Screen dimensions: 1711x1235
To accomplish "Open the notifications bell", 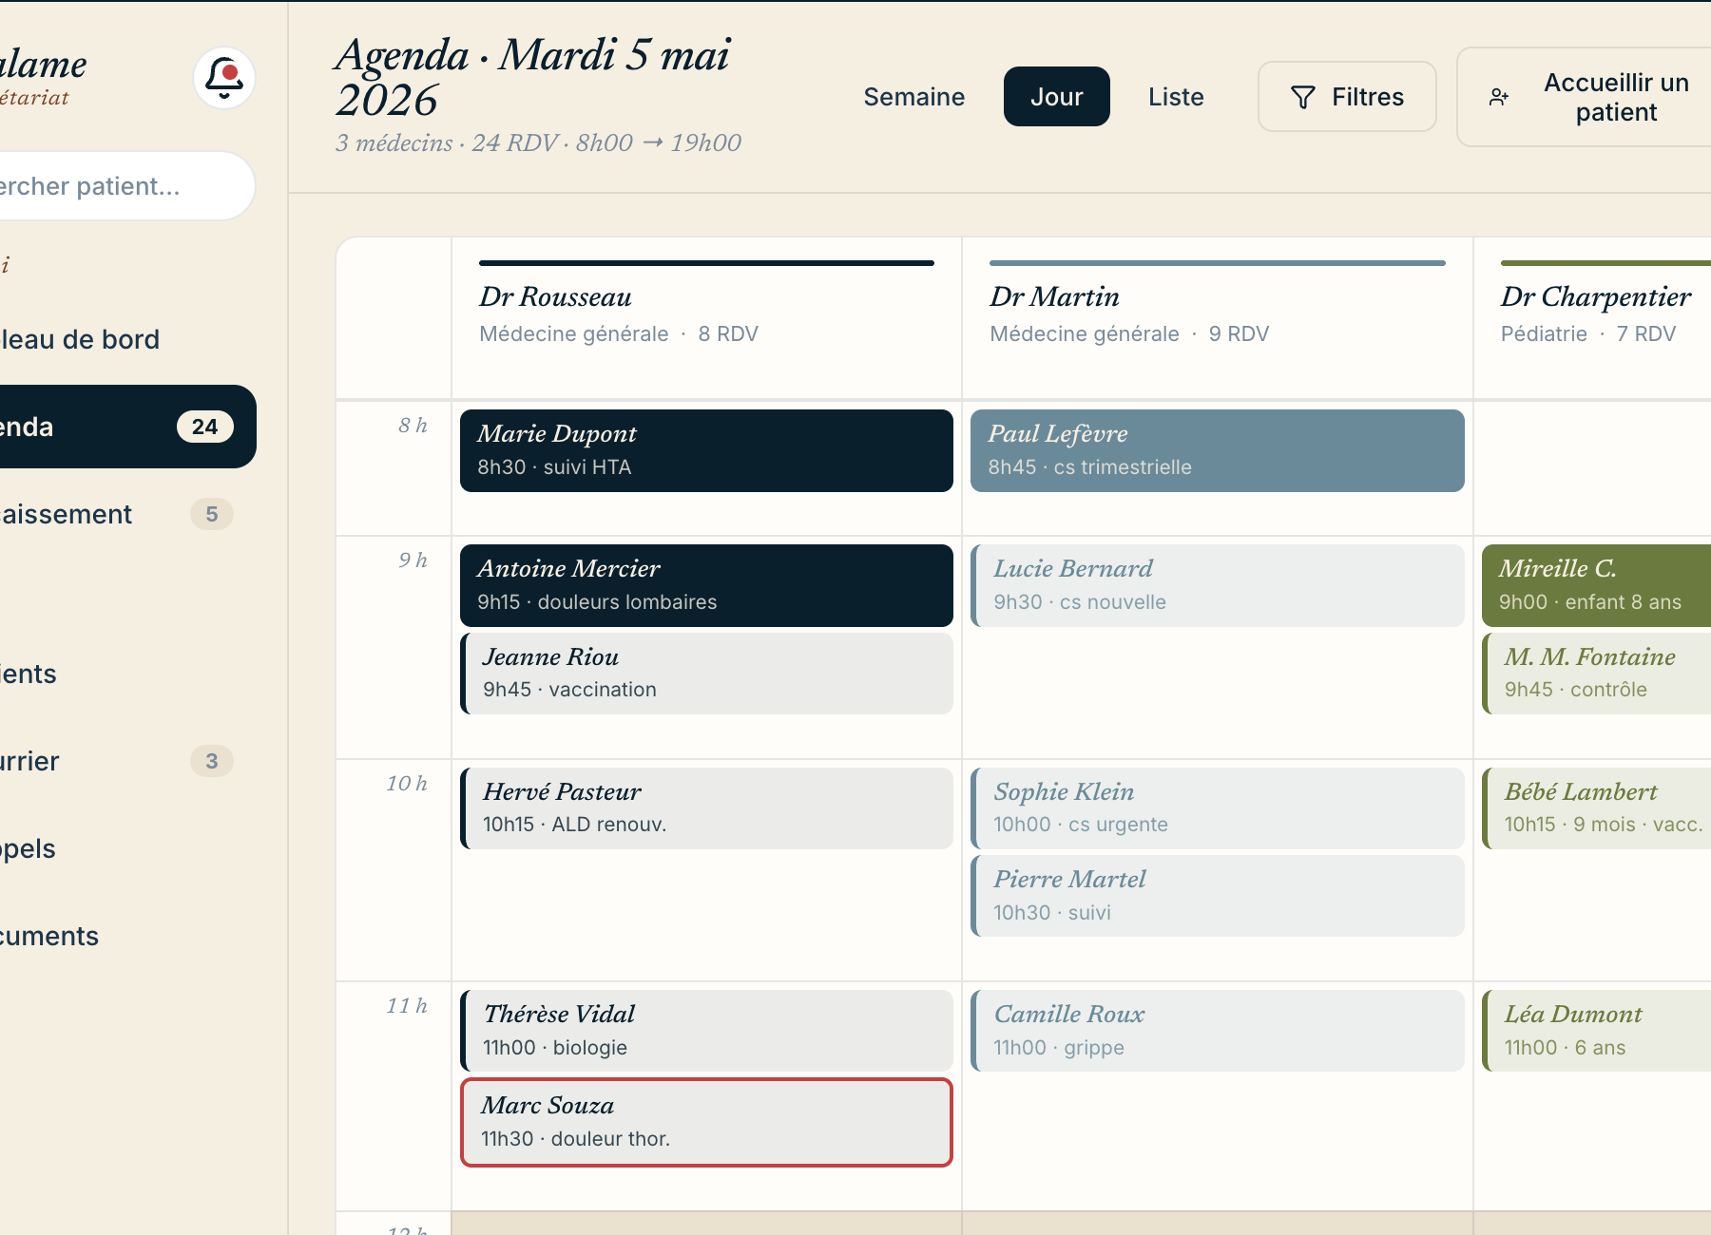I will coord(224,78).
